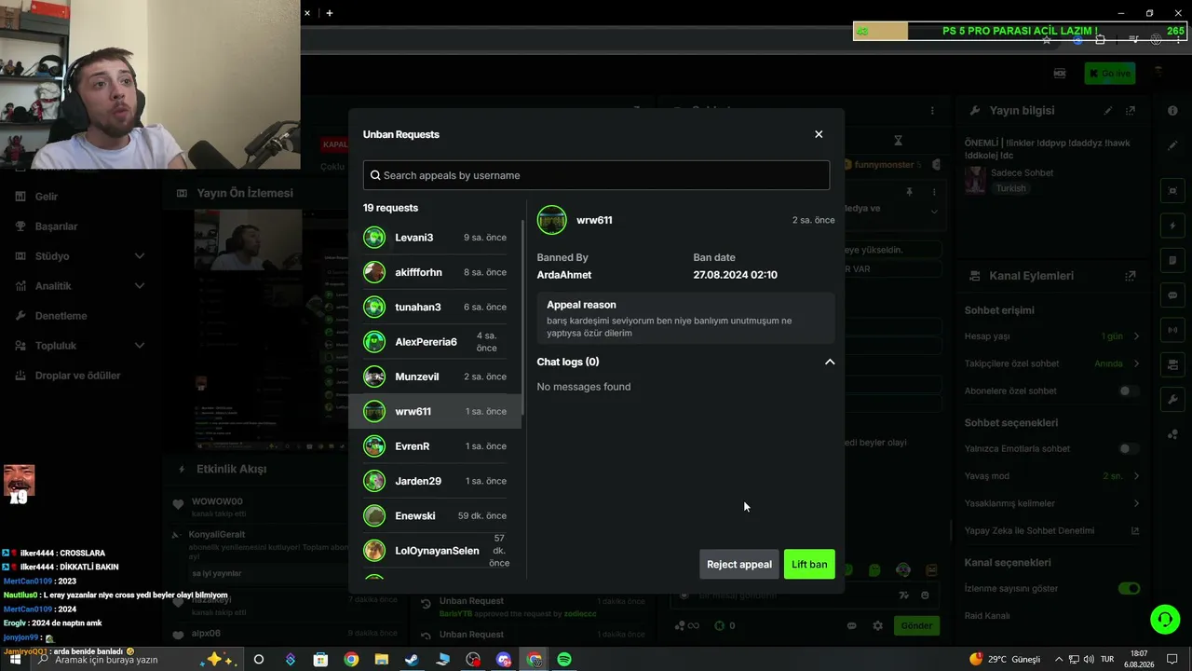This screenshot has height=671, width=1192.
Task: Open the Yavaş mod setting
Action: pyautogui.click(x=1052, y=476)
